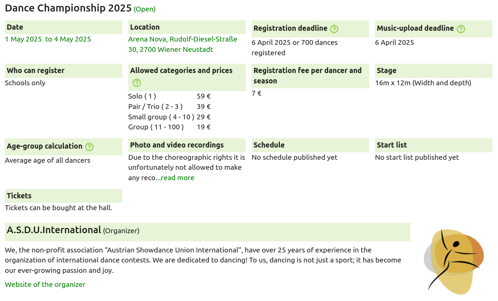Click the Tickets section header

(x=19, y=196)
